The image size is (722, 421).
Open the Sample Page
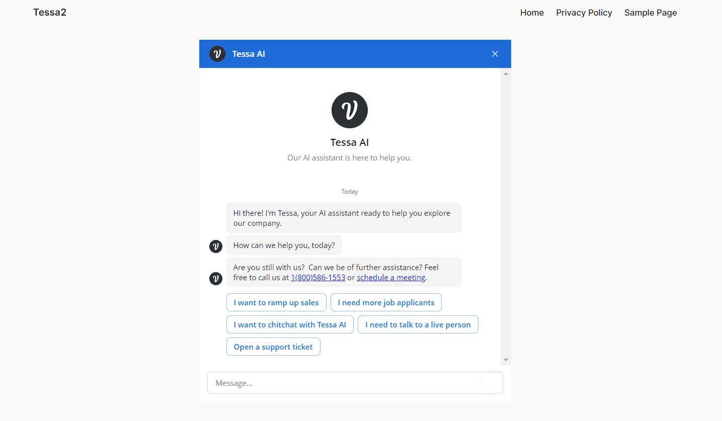[x=650, y=12]
